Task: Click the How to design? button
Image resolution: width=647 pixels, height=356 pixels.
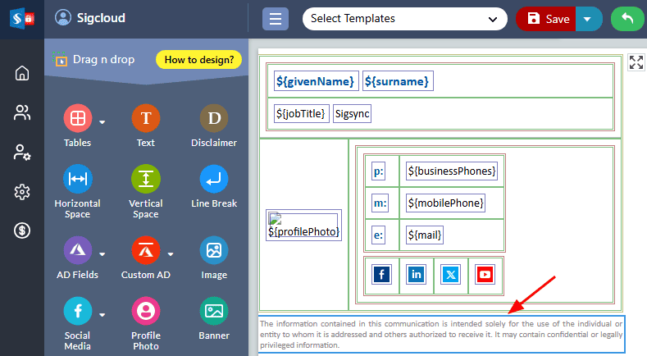Action: [198, 60]
